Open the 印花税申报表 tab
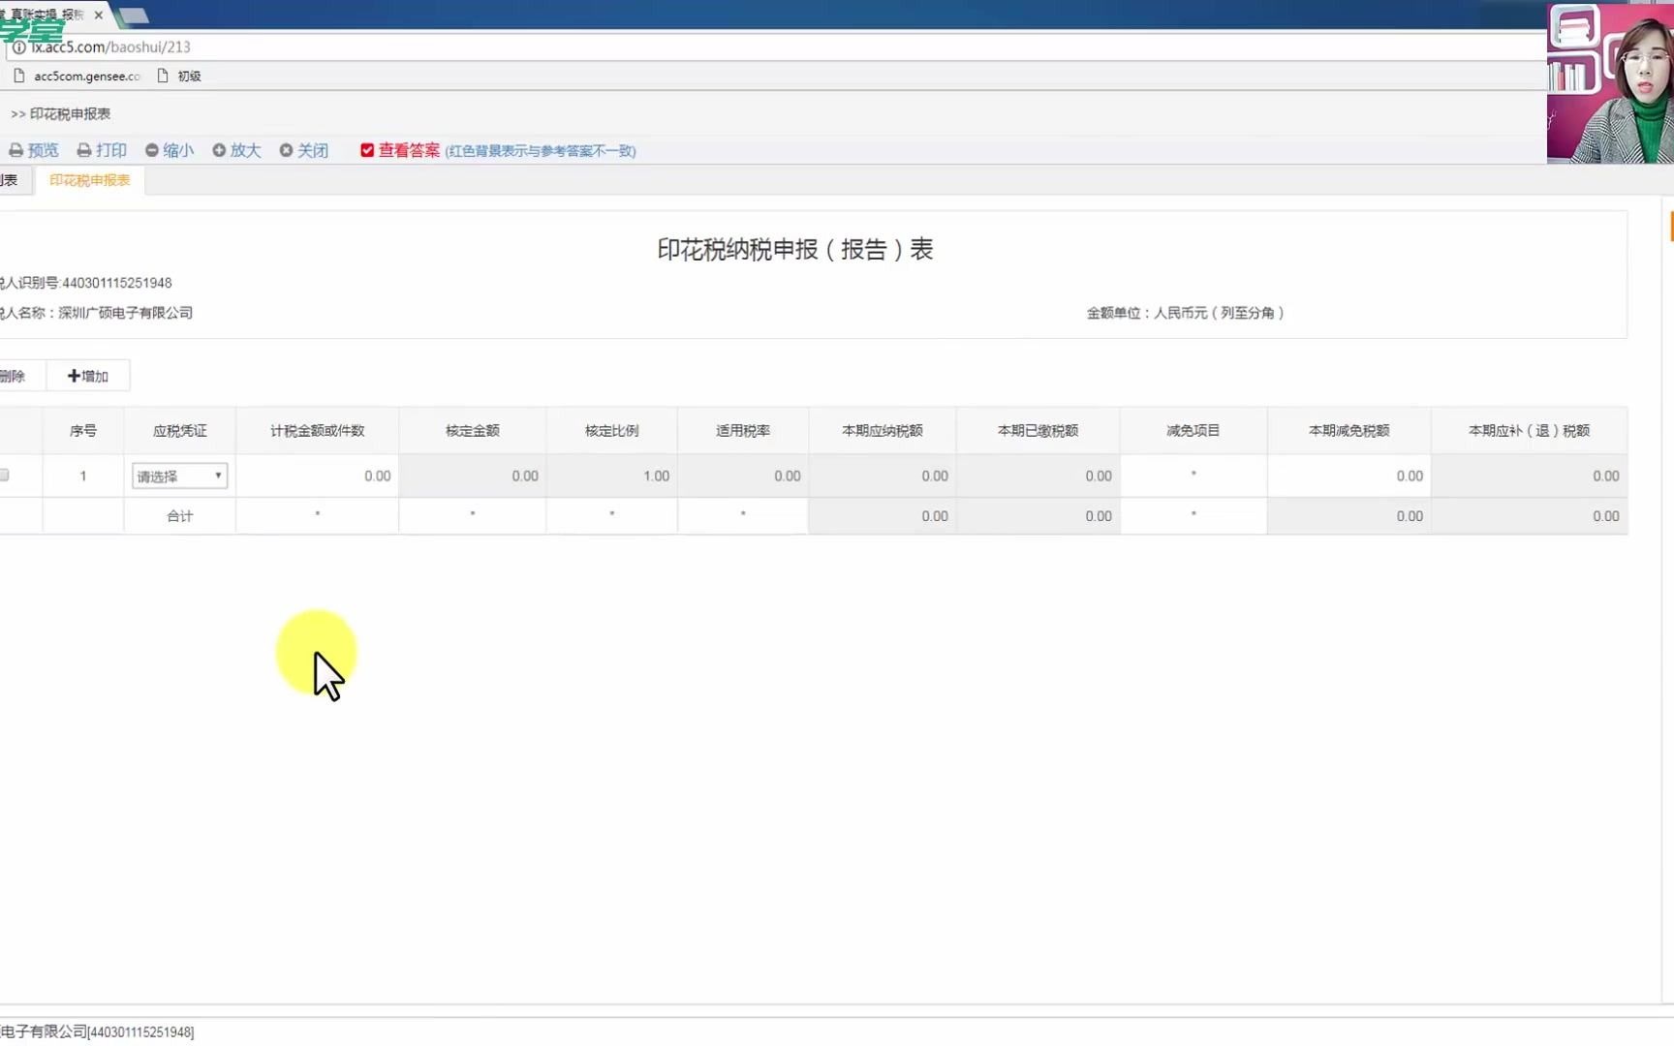Viewport: 1674px width, 1046px height. [90, 180]
